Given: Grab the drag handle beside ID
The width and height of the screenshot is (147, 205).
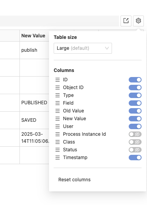Looking at the screenshot, I should click(58, 80).
